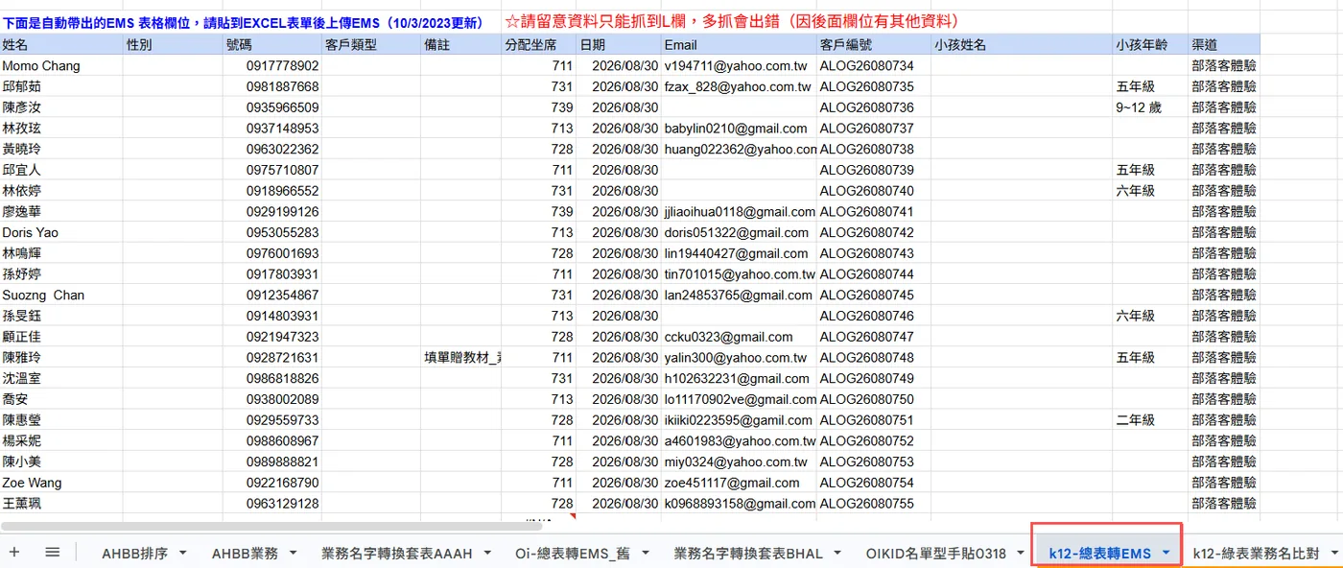Select the name cell Momo Chang
The image size is (1343, 568).
pyautogui.click(x=61, y=66)
